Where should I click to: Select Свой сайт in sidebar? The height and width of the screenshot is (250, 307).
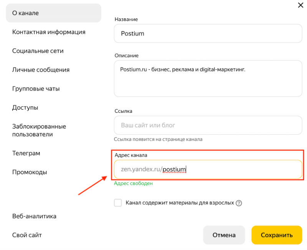click(27, 235)
